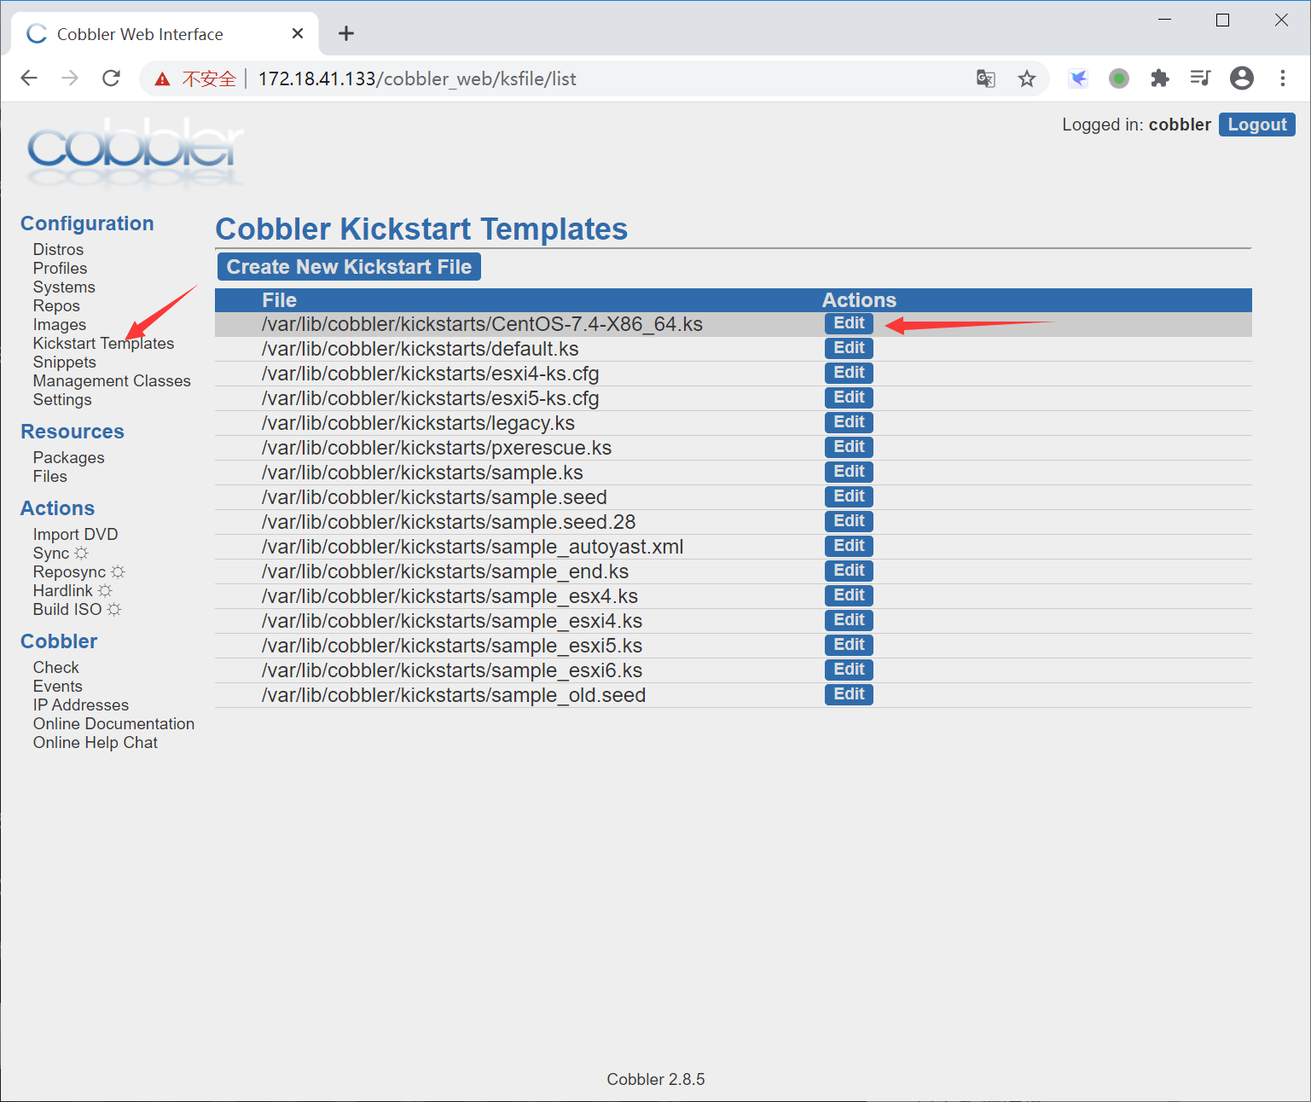
Task: Create New Kickstart File
Action: point(349,267)
